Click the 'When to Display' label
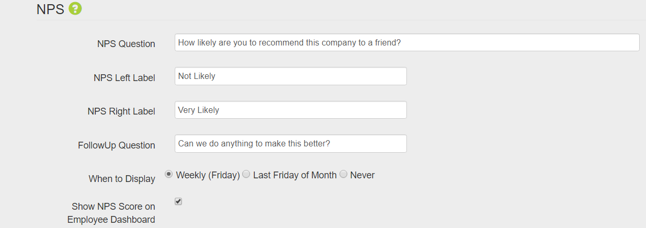 pos(122,179)
